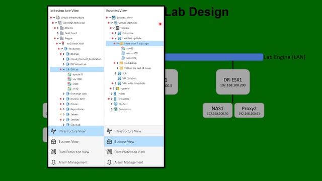Expand the Gold Coast datacenter node
The width and height of the screenshot is (322, 181).
coord(58,33)
